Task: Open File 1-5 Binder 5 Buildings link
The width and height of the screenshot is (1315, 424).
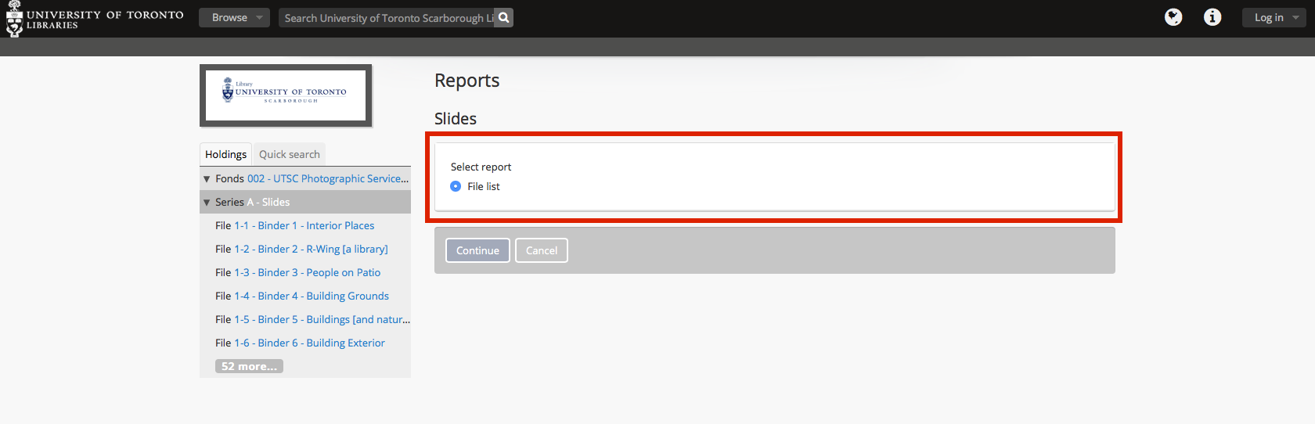Action: 322,319
